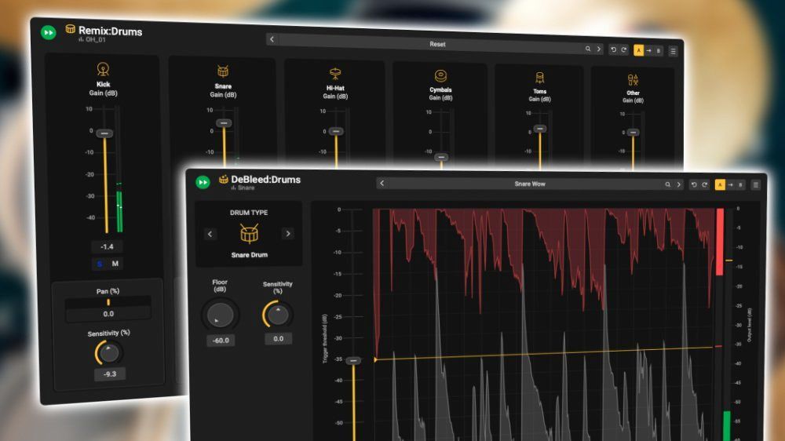The width and height of the screenshot is (785, 441).
Task: Open the Reset preset selector in Remix:Drums
Action: (x=437, y=44)
